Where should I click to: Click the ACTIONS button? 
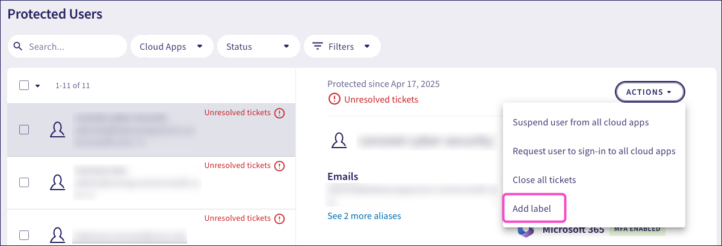coord(650,92)
